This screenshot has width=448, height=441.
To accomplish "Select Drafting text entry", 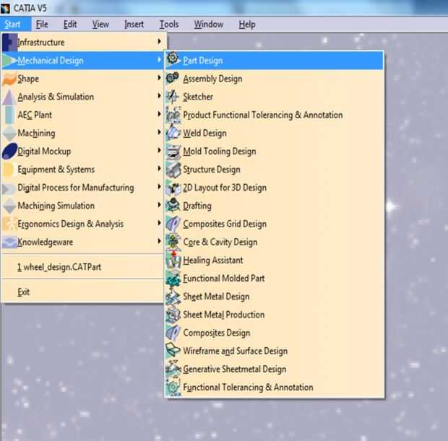I will [197, 206].
